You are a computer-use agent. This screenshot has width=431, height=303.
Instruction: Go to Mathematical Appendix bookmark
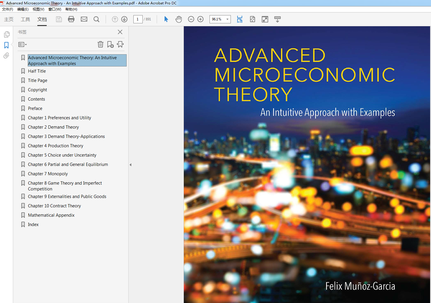click(51, 215)
